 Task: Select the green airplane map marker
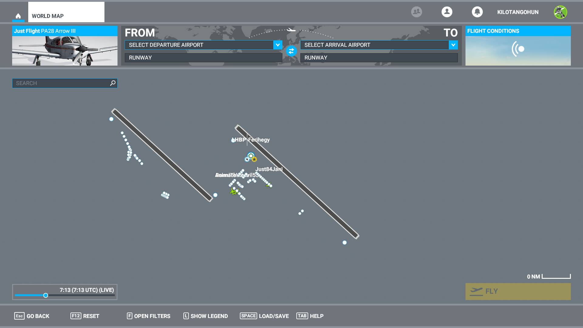coord(234,192)
